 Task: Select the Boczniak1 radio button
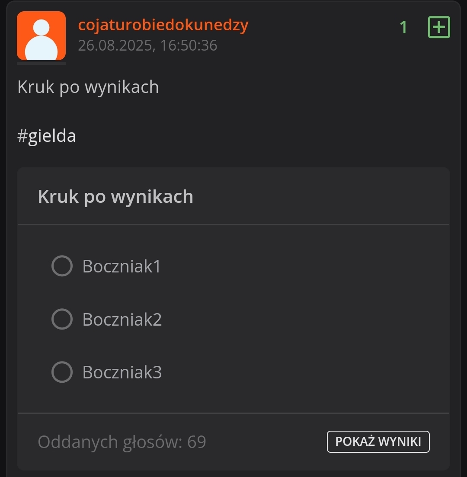click(62, 266)
